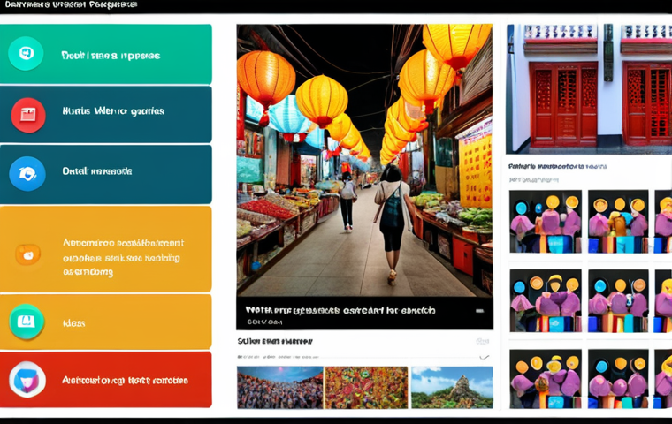672x424 pixels.
Task: Click the small gray subtitle in the black caption bar
Action: coord(264,322)
